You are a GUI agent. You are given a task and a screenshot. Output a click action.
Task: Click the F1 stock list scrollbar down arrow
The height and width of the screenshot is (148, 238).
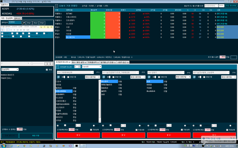[100, 121]
